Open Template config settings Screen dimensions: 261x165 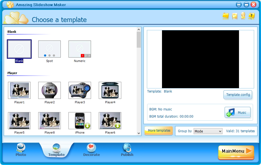[238, 95]
